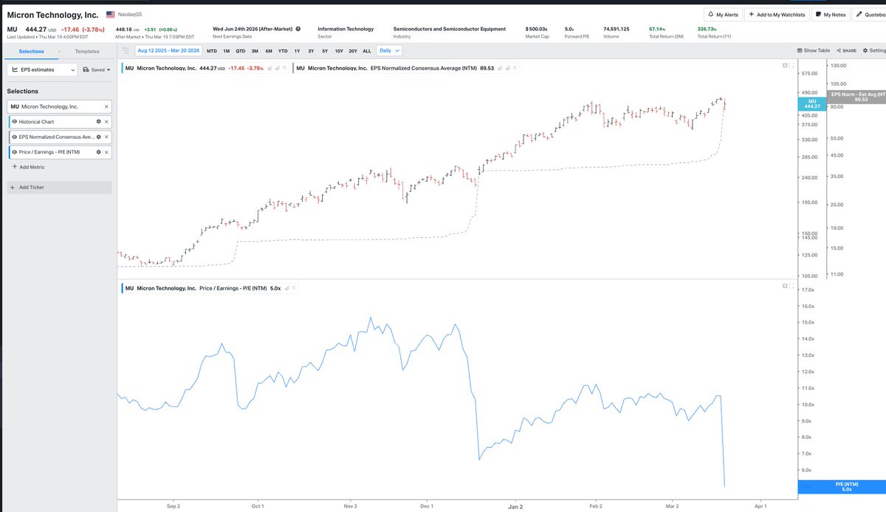This screenshot has width=886, height=512.
Task: Click the P/E (NTM) 5.0x axis label
Action: pos(842,486)
